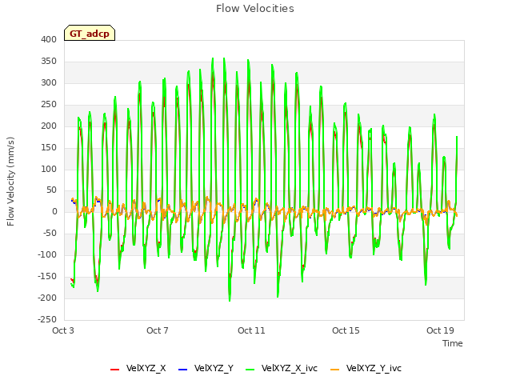Click the 0 y-axis tick label
The width and height of the screenshot is (512, 384).
pyautogui.click(x=54, y=211)
